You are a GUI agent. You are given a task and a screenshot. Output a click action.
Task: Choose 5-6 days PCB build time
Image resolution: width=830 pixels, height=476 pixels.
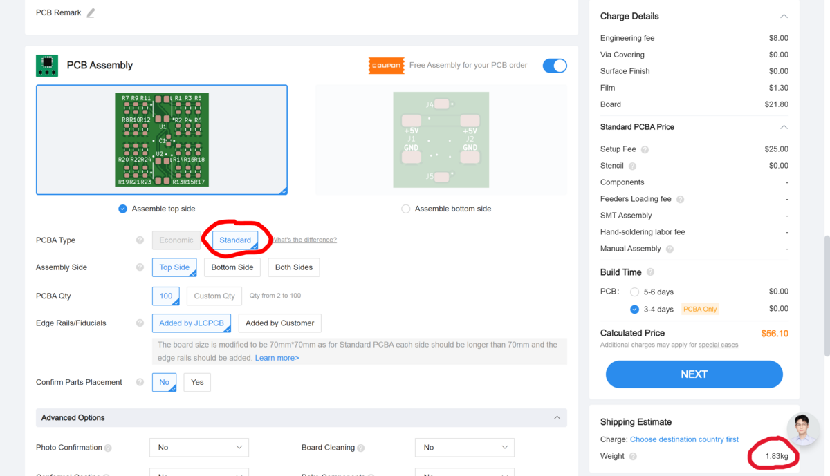coord(634,292)
